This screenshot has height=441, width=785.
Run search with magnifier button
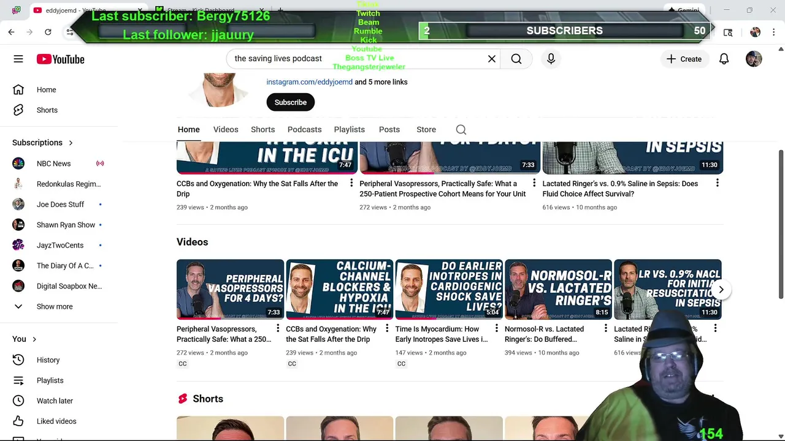click(x=516, y=59)
